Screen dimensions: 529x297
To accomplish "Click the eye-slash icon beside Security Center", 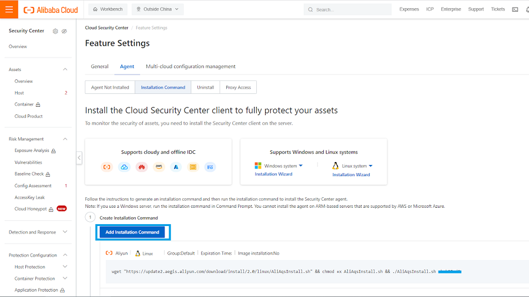I will [64, 31].
